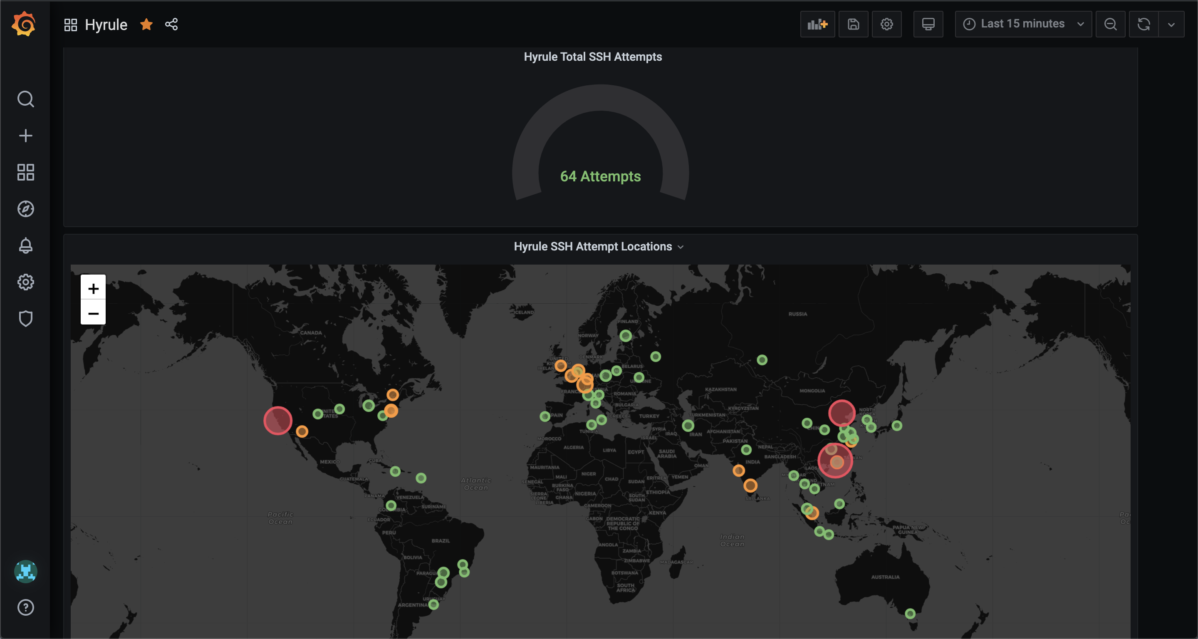Zoom in the map with plus button
The image size is (1198, 639).
click(94, 288)
